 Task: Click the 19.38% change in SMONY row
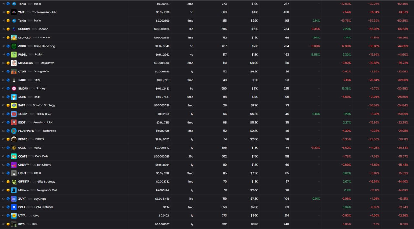point(346,88)
